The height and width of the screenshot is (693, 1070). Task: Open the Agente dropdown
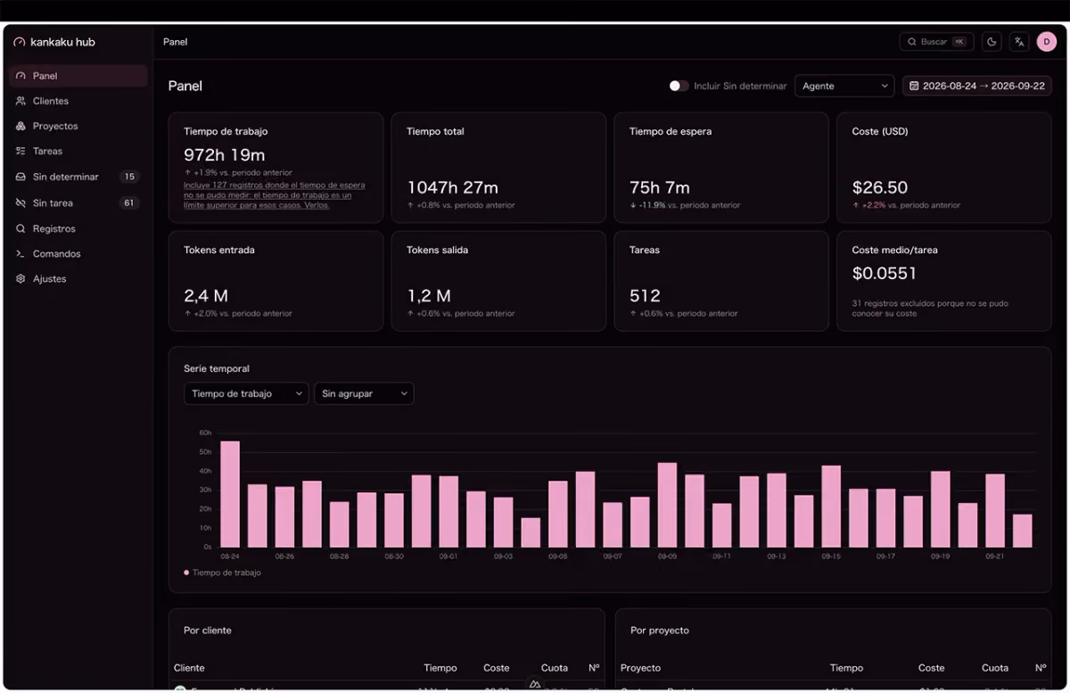(x=844, y=86)
